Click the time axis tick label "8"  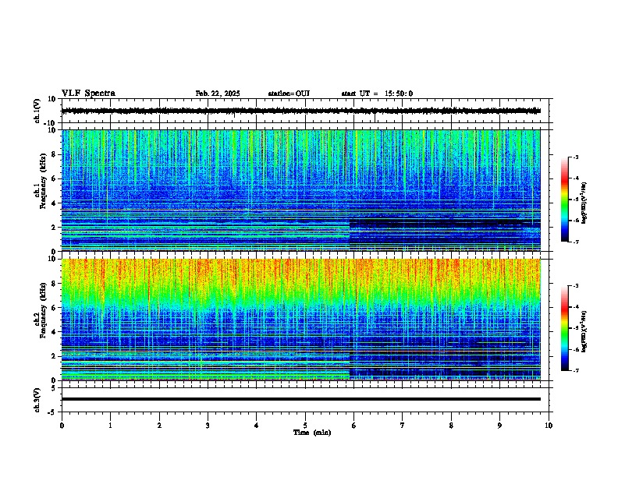(451, 426)
